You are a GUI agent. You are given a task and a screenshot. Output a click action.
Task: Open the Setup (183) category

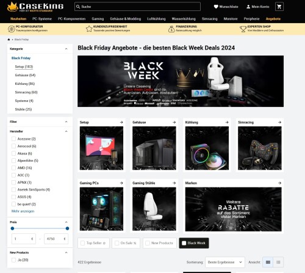(24, 67)
